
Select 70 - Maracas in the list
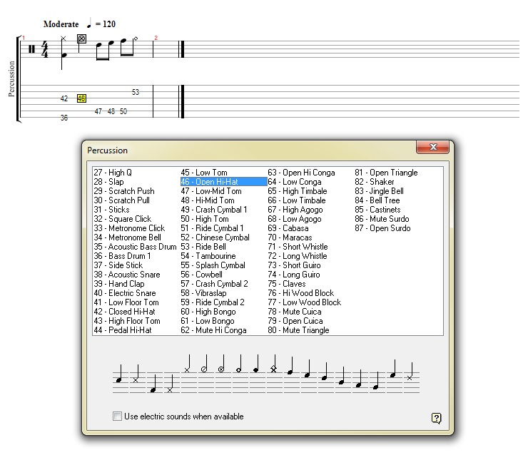[x=290, y=237]
